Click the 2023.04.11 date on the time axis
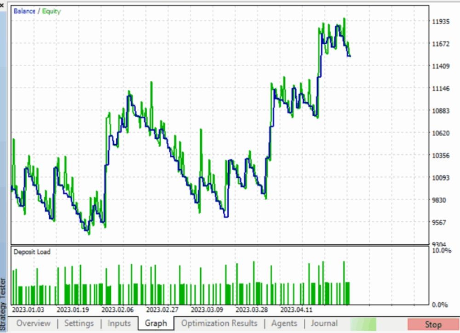 (296, 310)
